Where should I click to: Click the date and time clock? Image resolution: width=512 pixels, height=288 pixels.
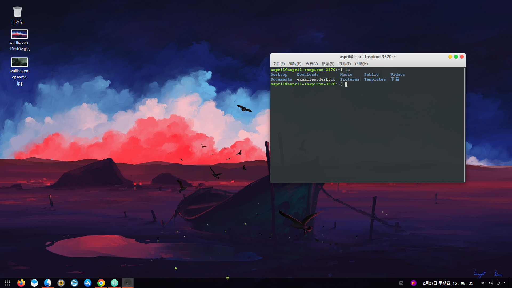448,283
